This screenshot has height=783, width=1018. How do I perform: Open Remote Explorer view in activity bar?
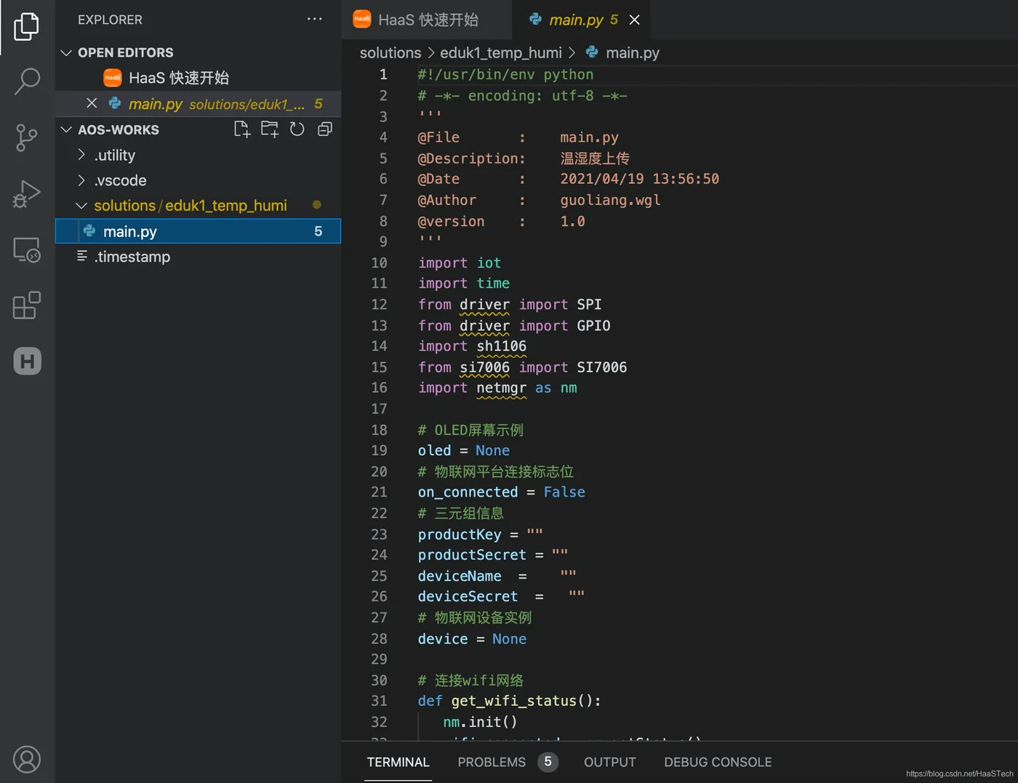coord(27,249)
